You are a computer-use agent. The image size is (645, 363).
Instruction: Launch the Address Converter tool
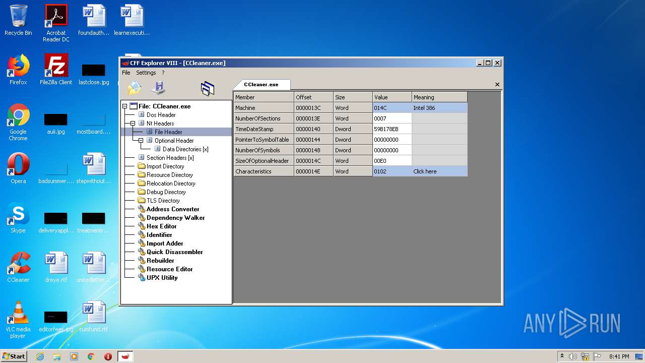click(x=173, y=209)
